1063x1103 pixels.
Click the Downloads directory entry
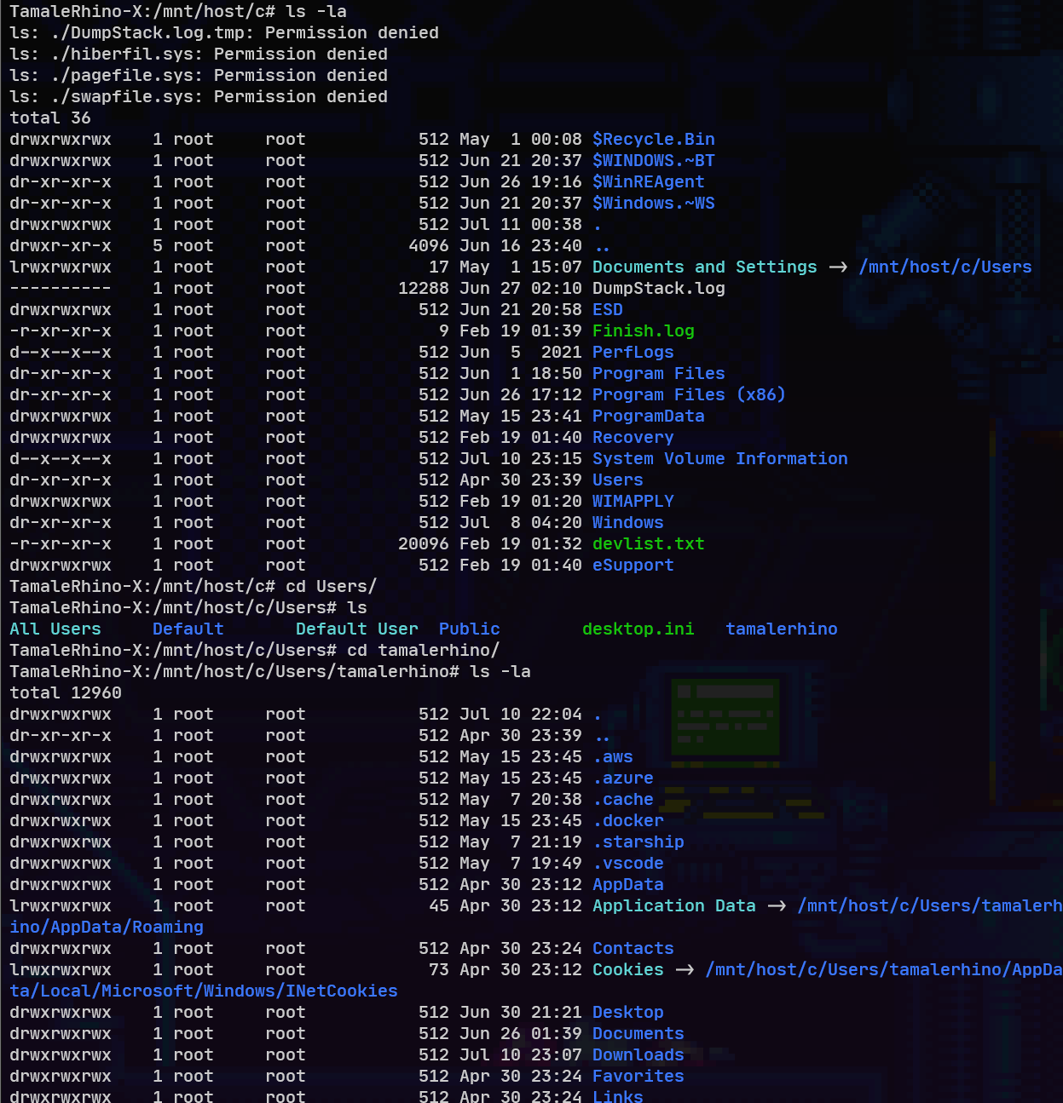pos(638,1054)
